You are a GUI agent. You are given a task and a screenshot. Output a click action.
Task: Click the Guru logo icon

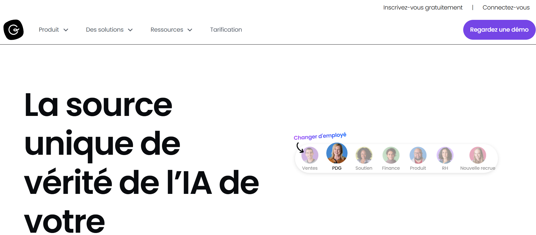[x=14, y=30]
